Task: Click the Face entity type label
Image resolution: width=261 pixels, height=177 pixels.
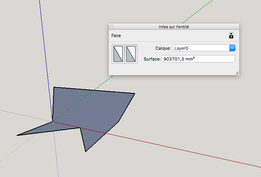Action: pyautogui.click(x=116, y=35)
